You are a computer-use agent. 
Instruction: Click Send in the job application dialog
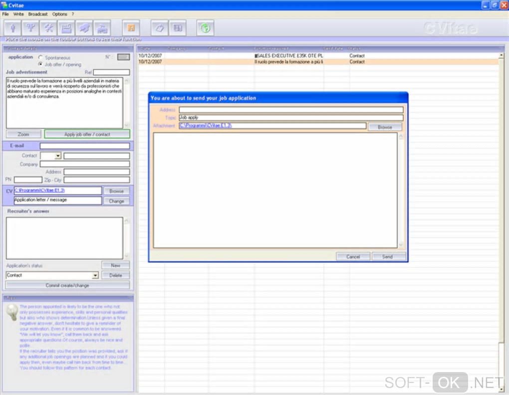point(388,257)
